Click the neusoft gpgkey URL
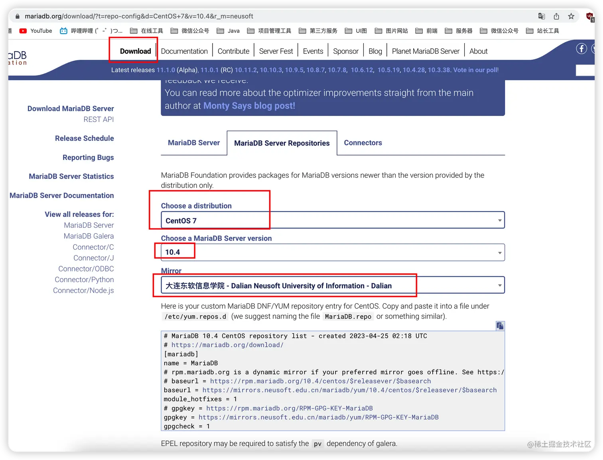 [x=318, y=417]
